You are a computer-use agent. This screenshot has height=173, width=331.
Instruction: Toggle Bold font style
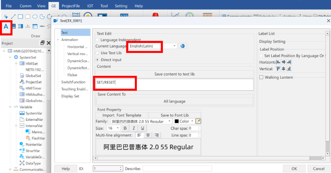click(125, 128)
